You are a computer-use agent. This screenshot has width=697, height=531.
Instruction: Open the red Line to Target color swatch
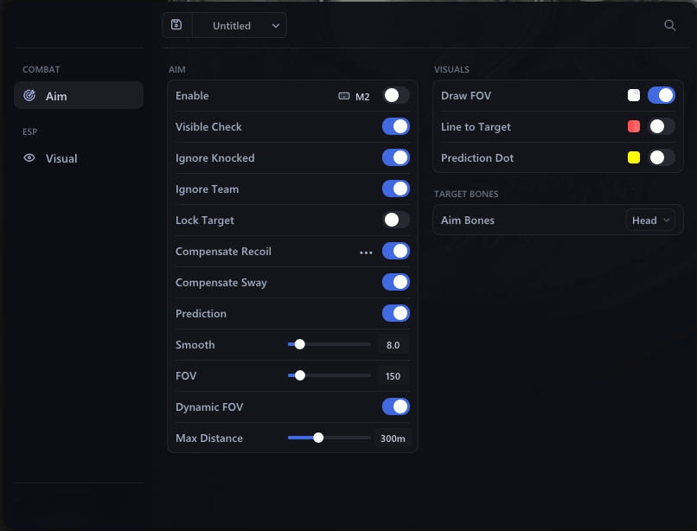pyautogui.click(x=633, y=127)
